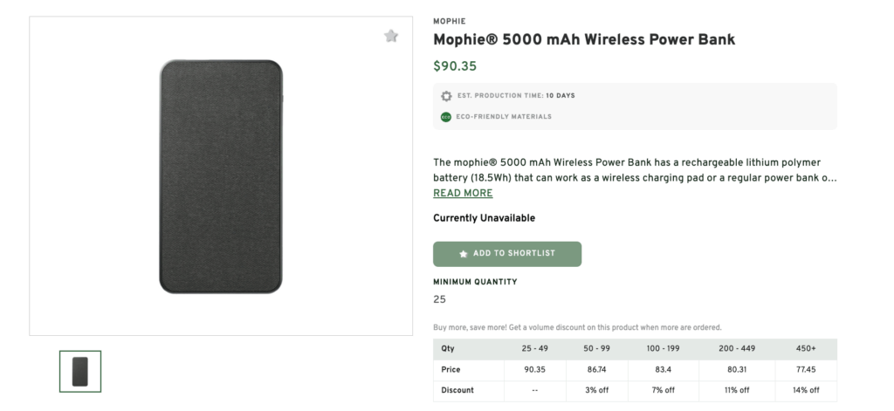Click the minimum quantity value 25

(x=439, y=299)
